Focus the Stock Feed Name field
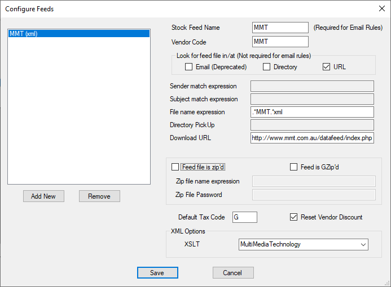This screenshot has height=287, width=391. click(x=280, y=28)
